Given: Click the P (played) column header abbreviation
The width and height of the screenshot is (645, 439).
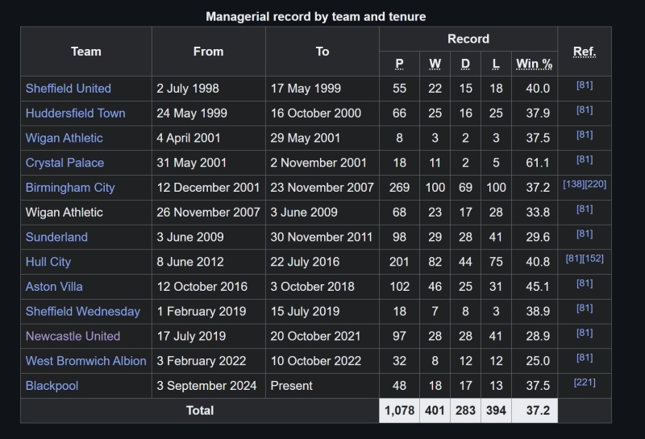Looking at the screenshot, I should (400, 64).
